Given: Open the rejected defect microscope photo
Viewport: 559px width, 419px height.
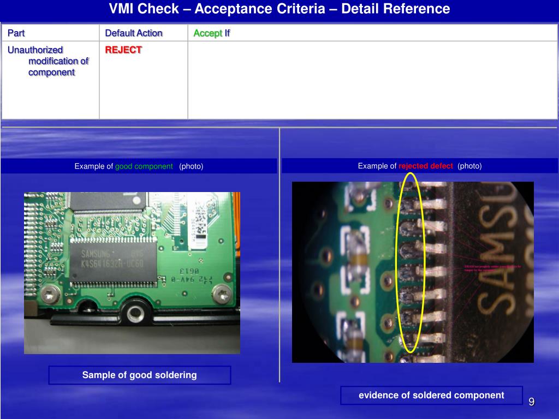Looking at the screenshot, I should click(413, 272).
